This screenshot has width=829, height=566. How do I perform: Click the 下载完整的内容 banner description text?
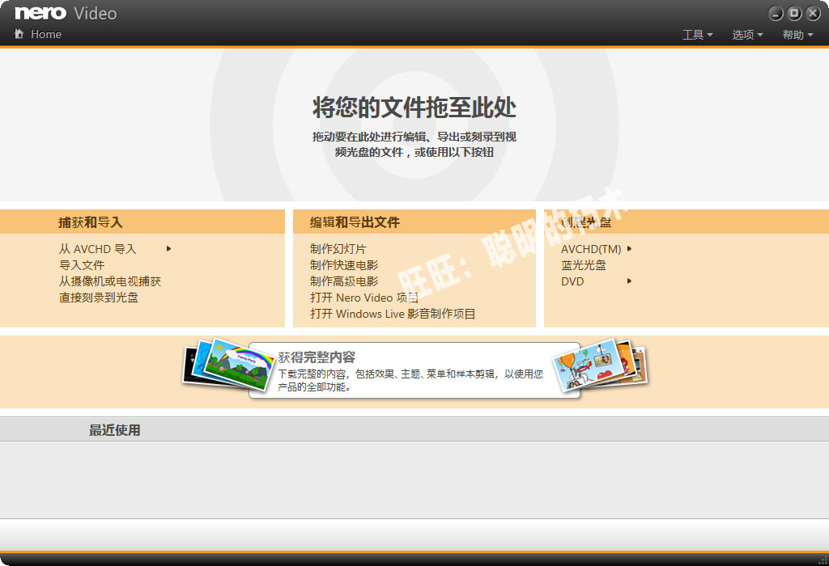coord(410,380)
